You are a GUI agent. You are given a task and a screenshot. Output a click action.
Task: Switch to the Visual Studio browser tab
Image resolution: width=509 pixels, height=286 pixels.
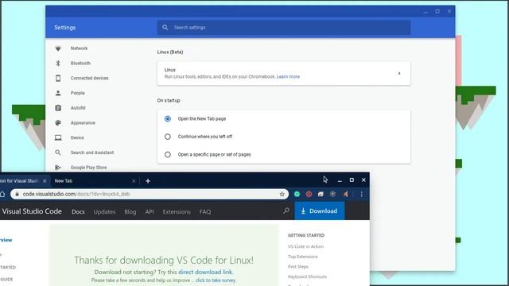point(19,181)
